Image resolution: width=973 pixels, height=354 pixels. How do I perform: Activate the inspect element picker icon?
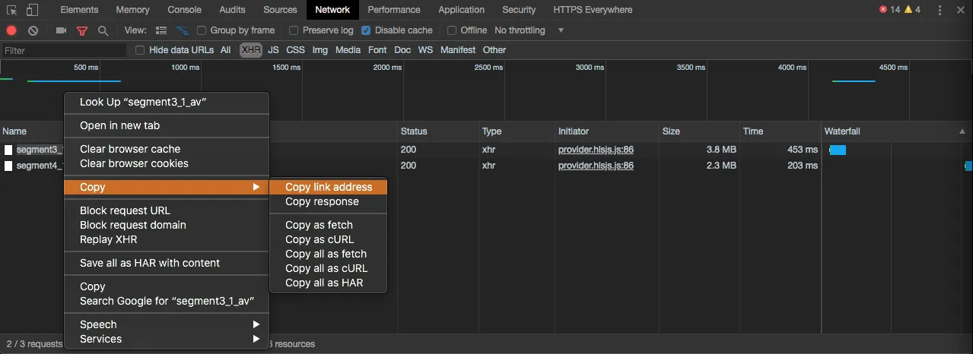coord(11,10)
